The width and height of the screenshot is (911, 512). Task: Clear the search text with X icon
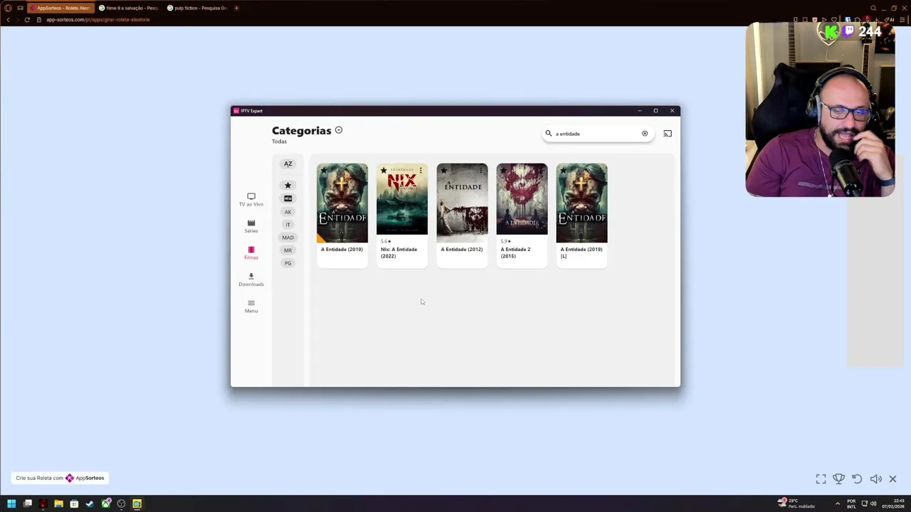tap(645, 134)
